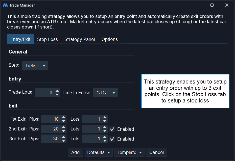Disable the 2nd Exit Enabled checkbox
Screen dimensions: 235x161
112,129
